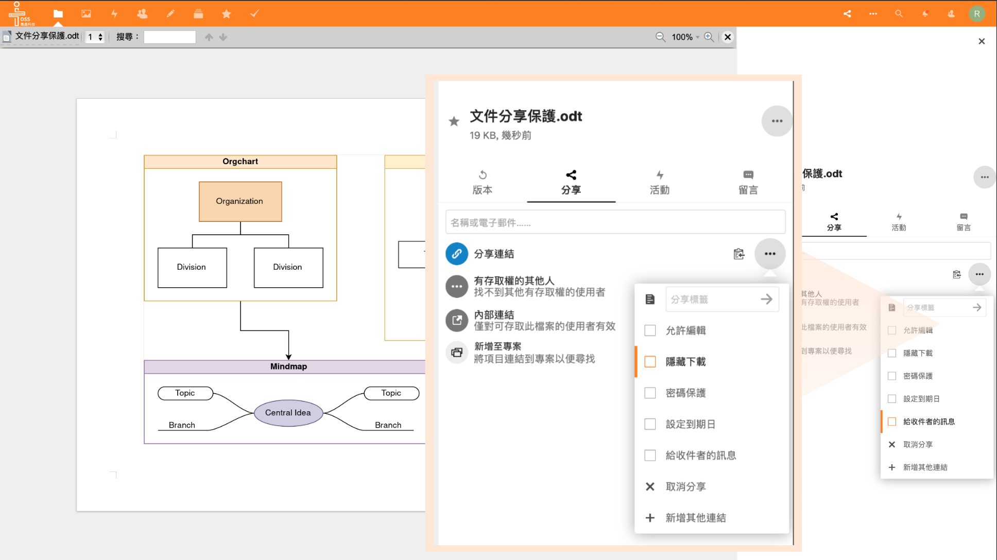The width and height of the screenshot is (997, 560).
Task: Click 新增其他連結 button
Action: (696, 518)
